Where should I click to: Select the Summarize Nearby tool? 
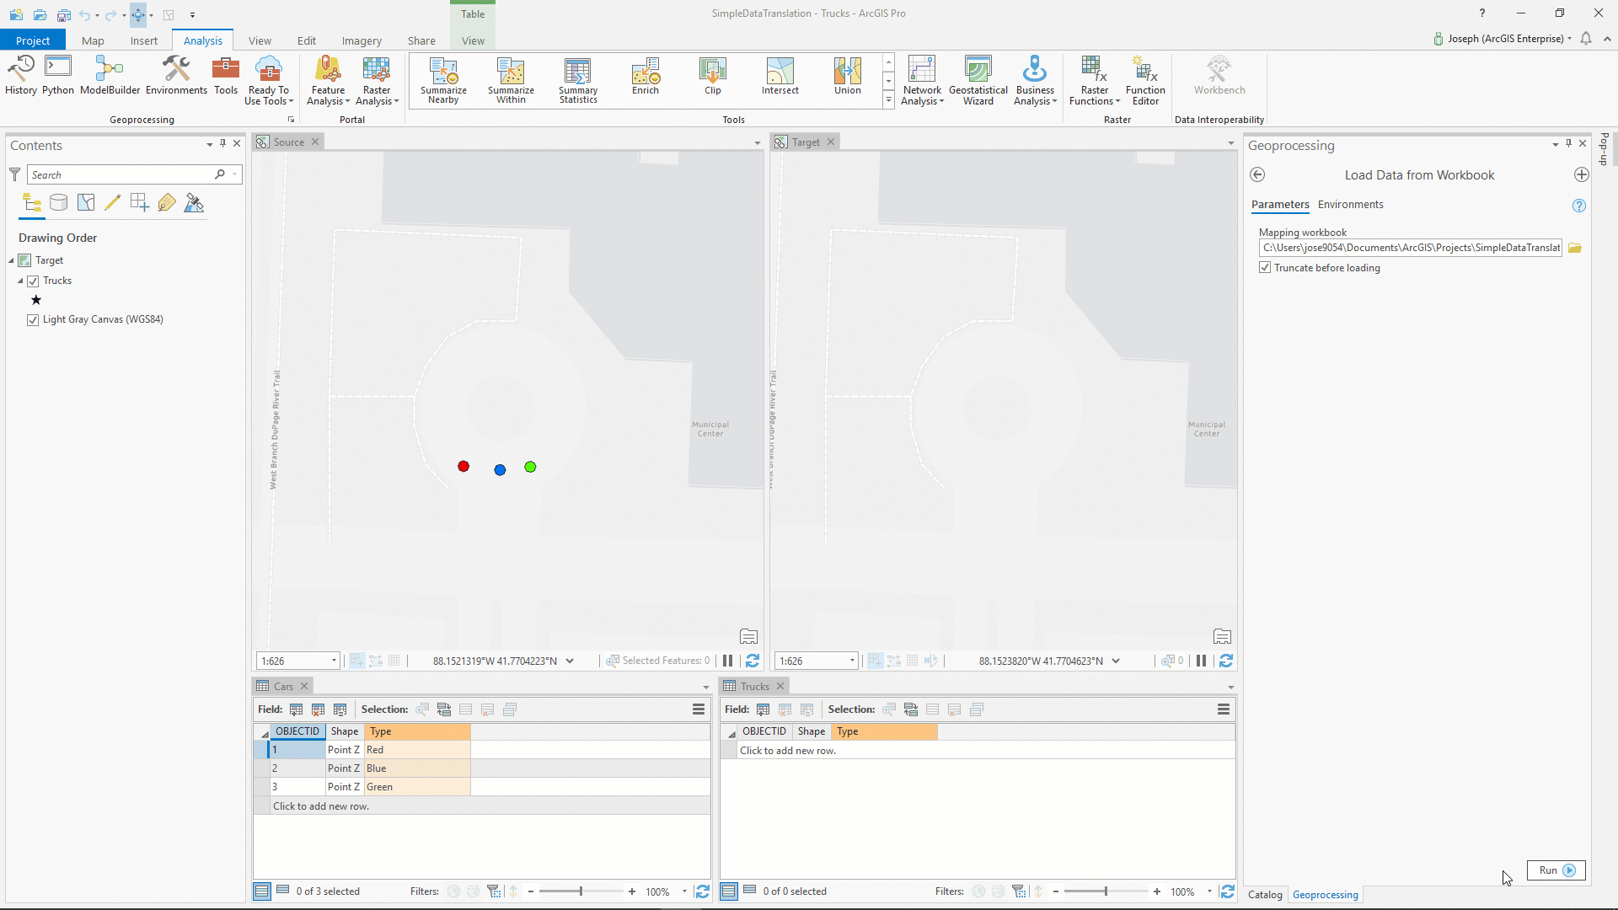coord(443,80)
